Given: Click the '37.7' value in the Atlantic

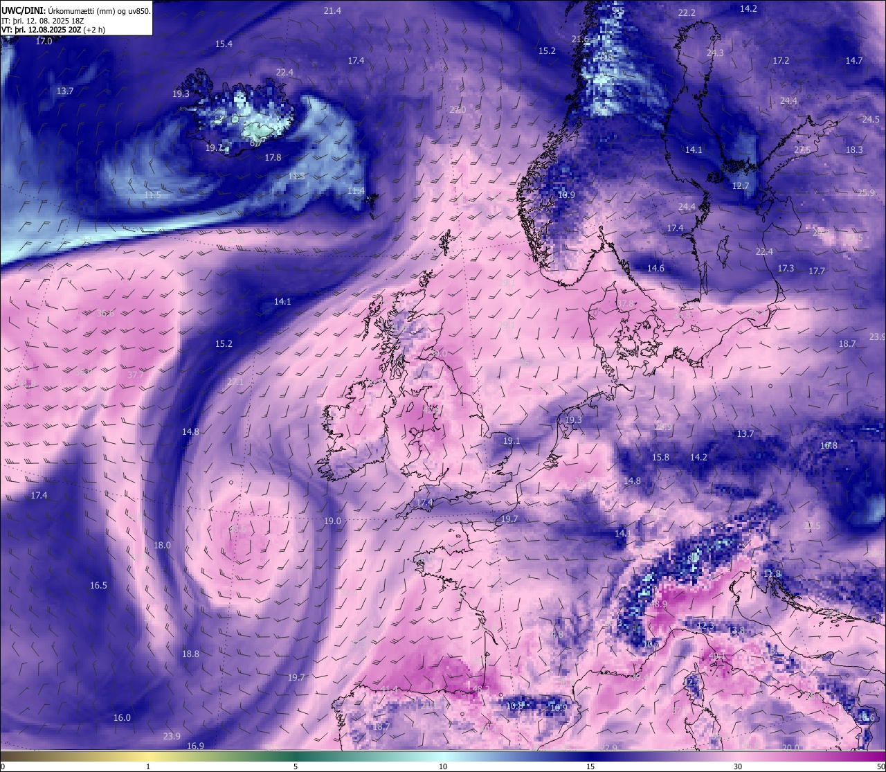Looking at the screenshot, I should click(x=136, y=375).
